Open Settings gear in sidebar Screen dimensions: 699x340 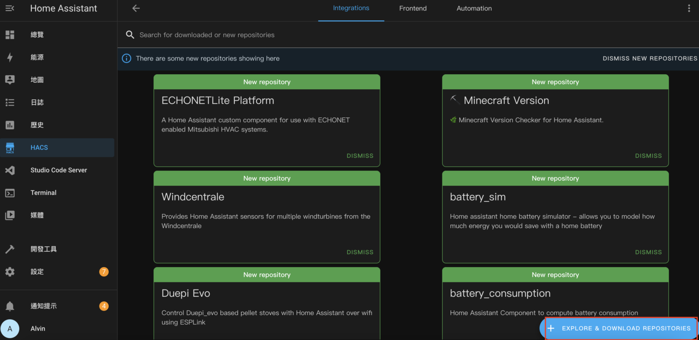tap(10, 272)
